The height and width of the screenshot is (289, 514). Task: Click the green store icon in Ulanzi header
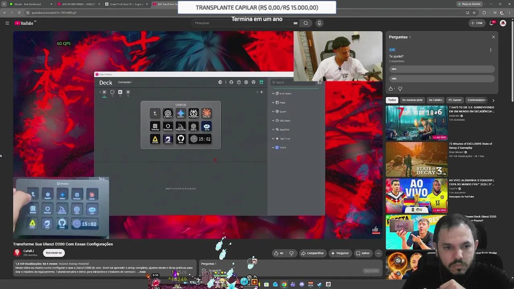[261, 82]
